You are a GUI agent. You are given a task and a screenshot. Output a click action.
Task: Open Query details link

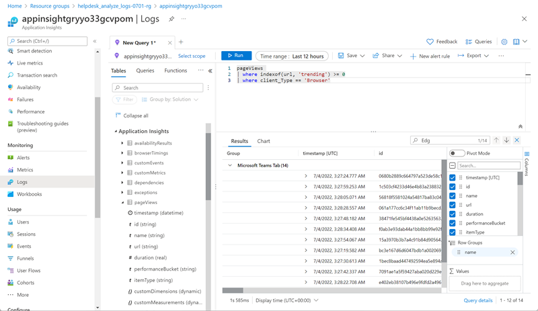click(478, 300)
